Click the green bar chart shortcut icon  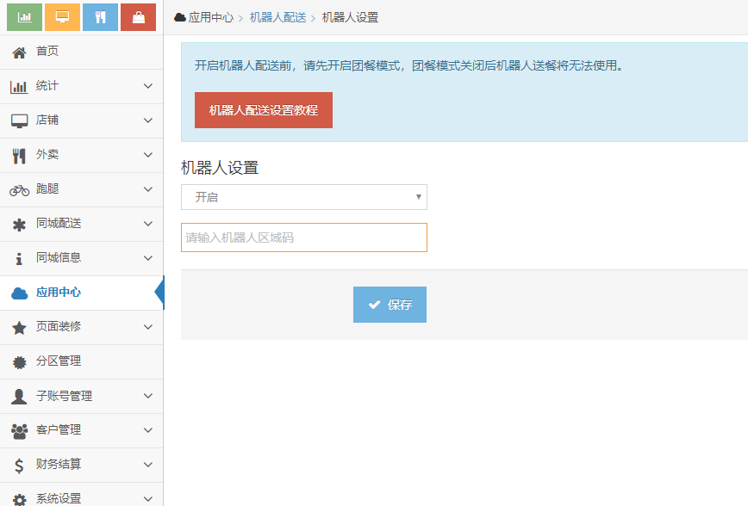pyautogui.click(x=24, y=16)
